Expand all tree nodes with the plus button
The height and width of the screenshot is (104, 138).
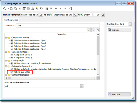(89, 30)
